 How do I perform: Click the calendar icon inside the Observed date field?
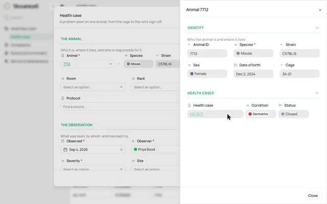65,149
